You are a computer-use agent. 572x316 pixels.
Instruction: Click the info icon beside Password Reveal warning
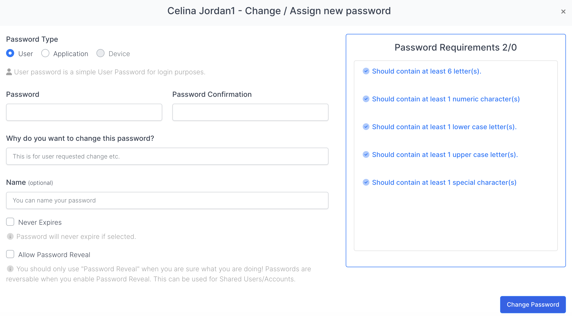click(x=10, y=269)
